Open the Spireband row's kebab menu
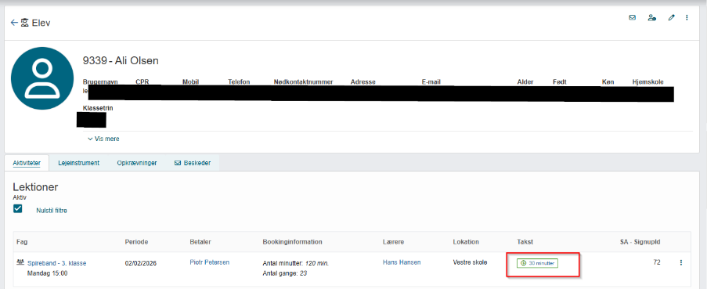 (681, 262)
